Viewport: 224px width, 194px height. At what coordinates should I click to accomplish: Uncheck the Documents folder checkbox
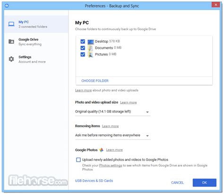[x=83, y=48]
